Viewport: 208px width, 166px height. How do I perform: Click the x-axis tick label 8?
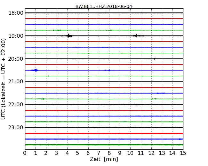(x=109, y=153)
